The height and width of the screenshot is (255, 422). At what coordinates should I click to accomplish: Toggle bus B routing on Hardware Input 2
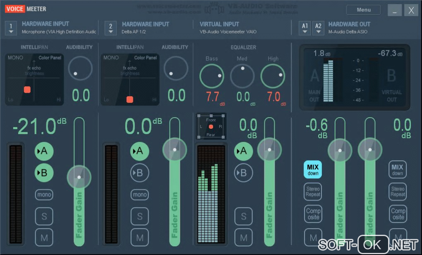tap(140, 173)
